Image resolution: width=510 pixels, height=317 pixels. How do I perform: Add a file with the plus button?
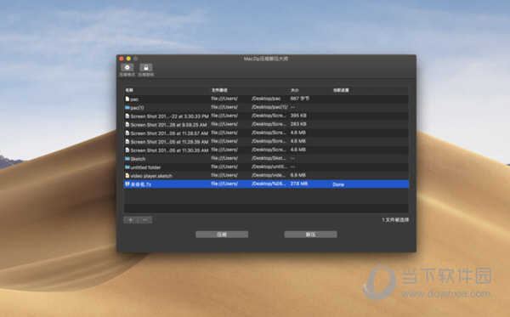pyautogui.click(x=130, y=220)
